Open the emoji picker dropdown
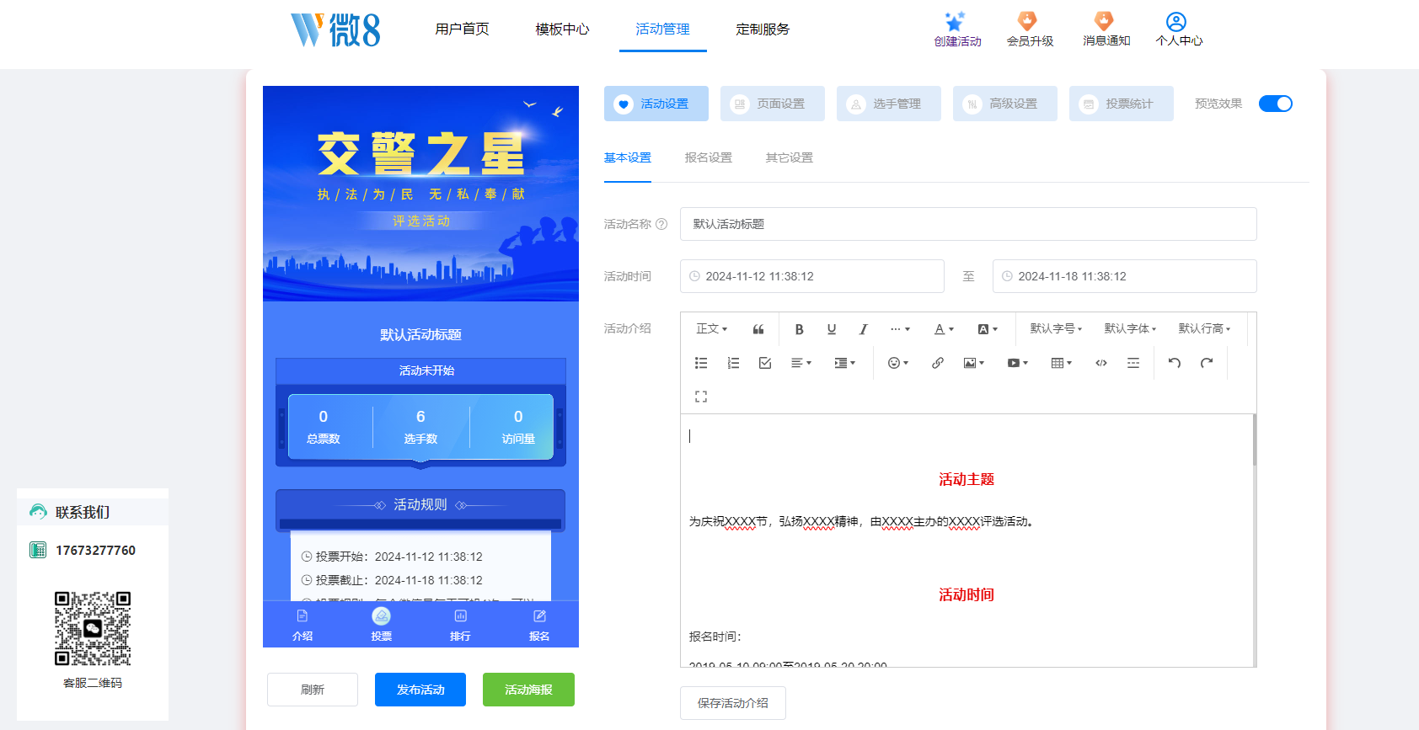This screenshot has width=1419, height=730. (898, 363)
